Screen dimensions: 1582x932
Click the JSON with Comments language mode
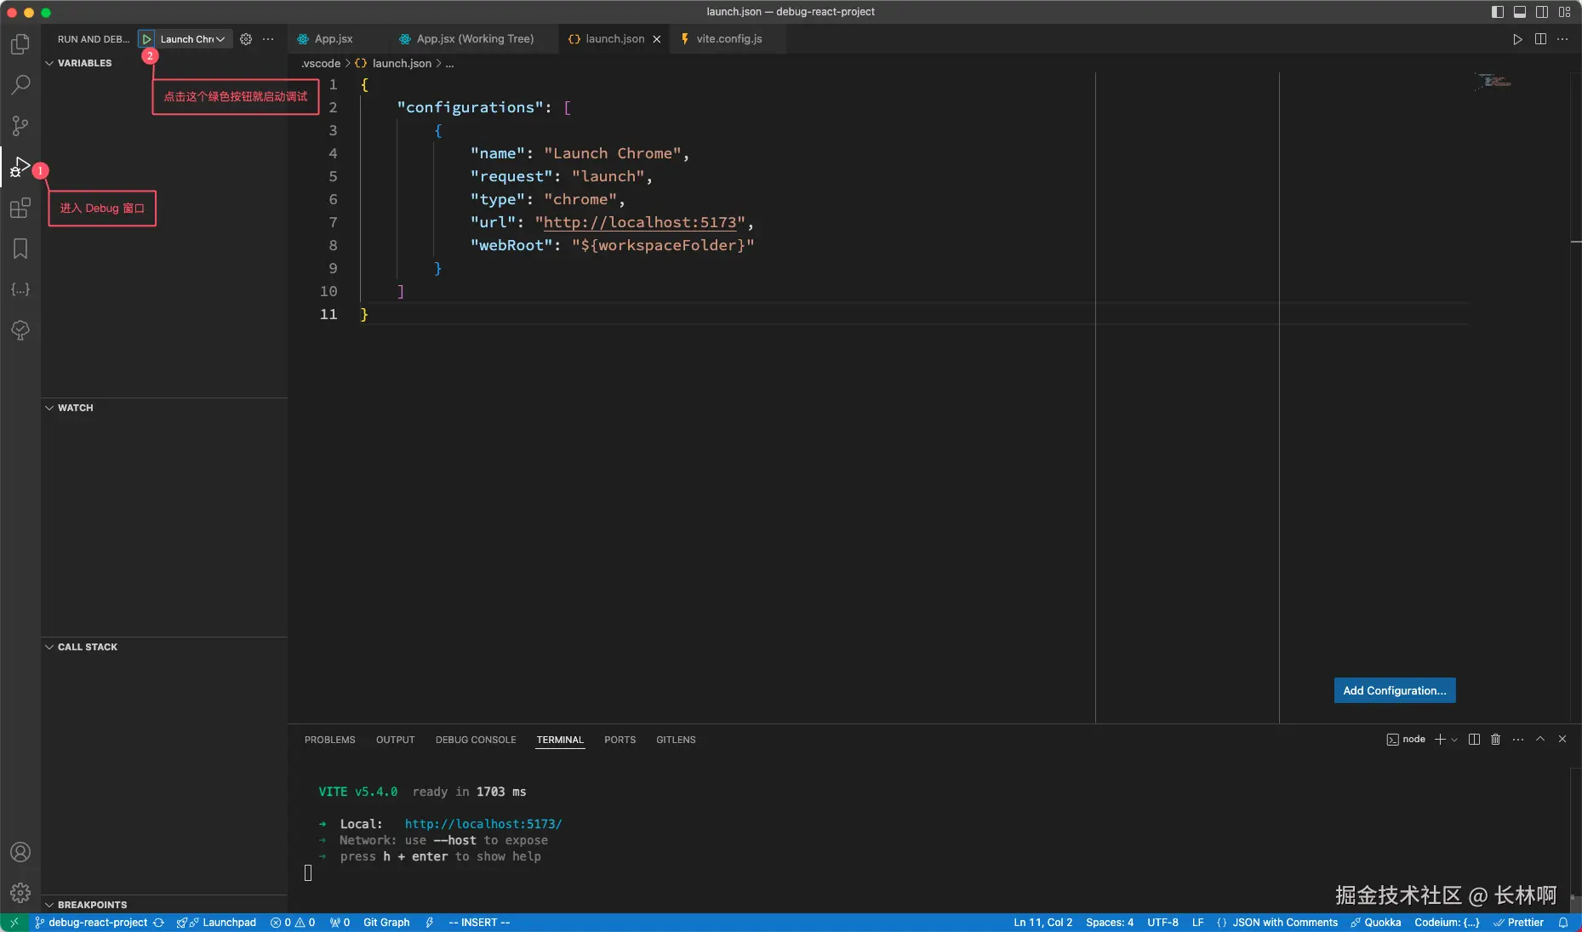[x=1284, y=923]
